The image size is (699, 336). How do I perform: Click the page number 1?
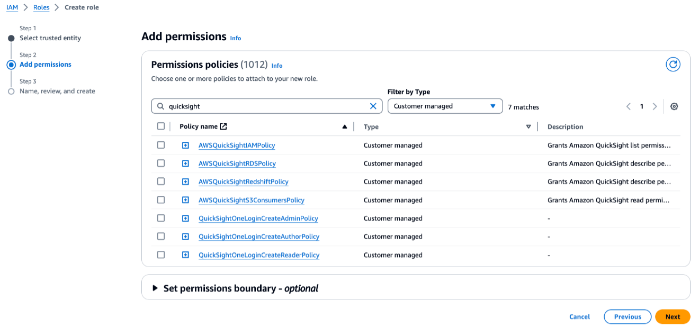pos(641,106)
